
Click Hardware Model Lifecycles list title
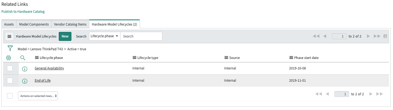[36, 36]
